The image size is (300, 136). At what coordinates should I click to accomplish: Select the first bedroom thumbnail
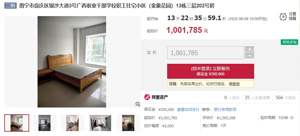(x=17, y=123)
